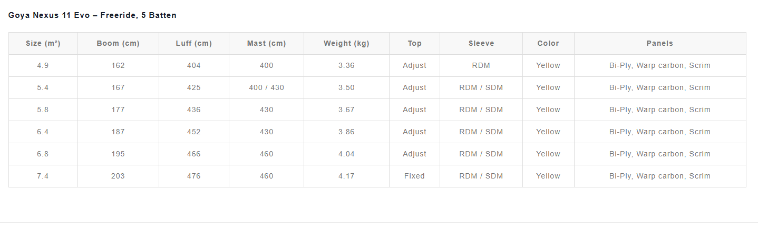Click the Size (m²) column header
The width and height of the screenshot is (758, 228).
43,44
